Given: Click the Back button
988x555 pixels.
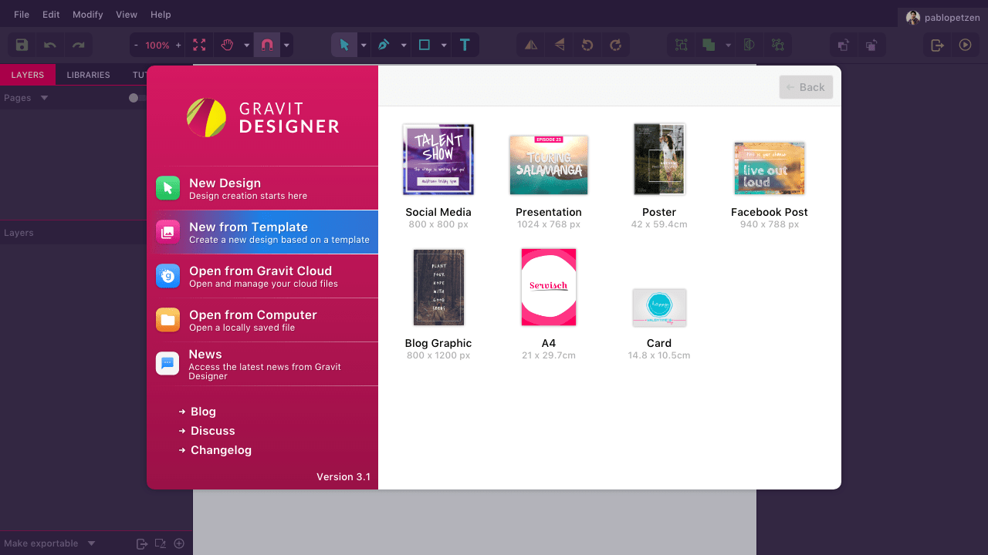Looking at the screenshot, I should pos(806,87).
